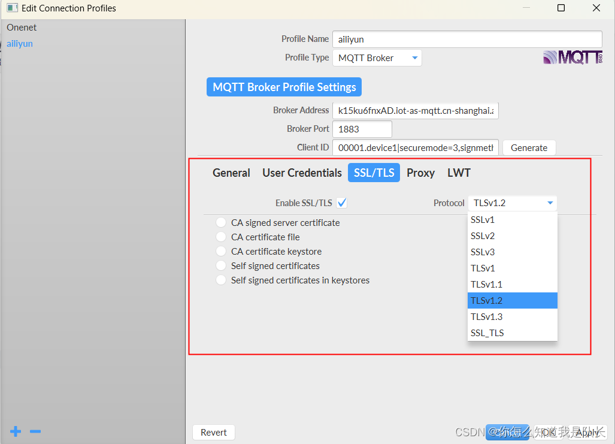Click the Revert button
Screen dimensions: 615x444
213,432
